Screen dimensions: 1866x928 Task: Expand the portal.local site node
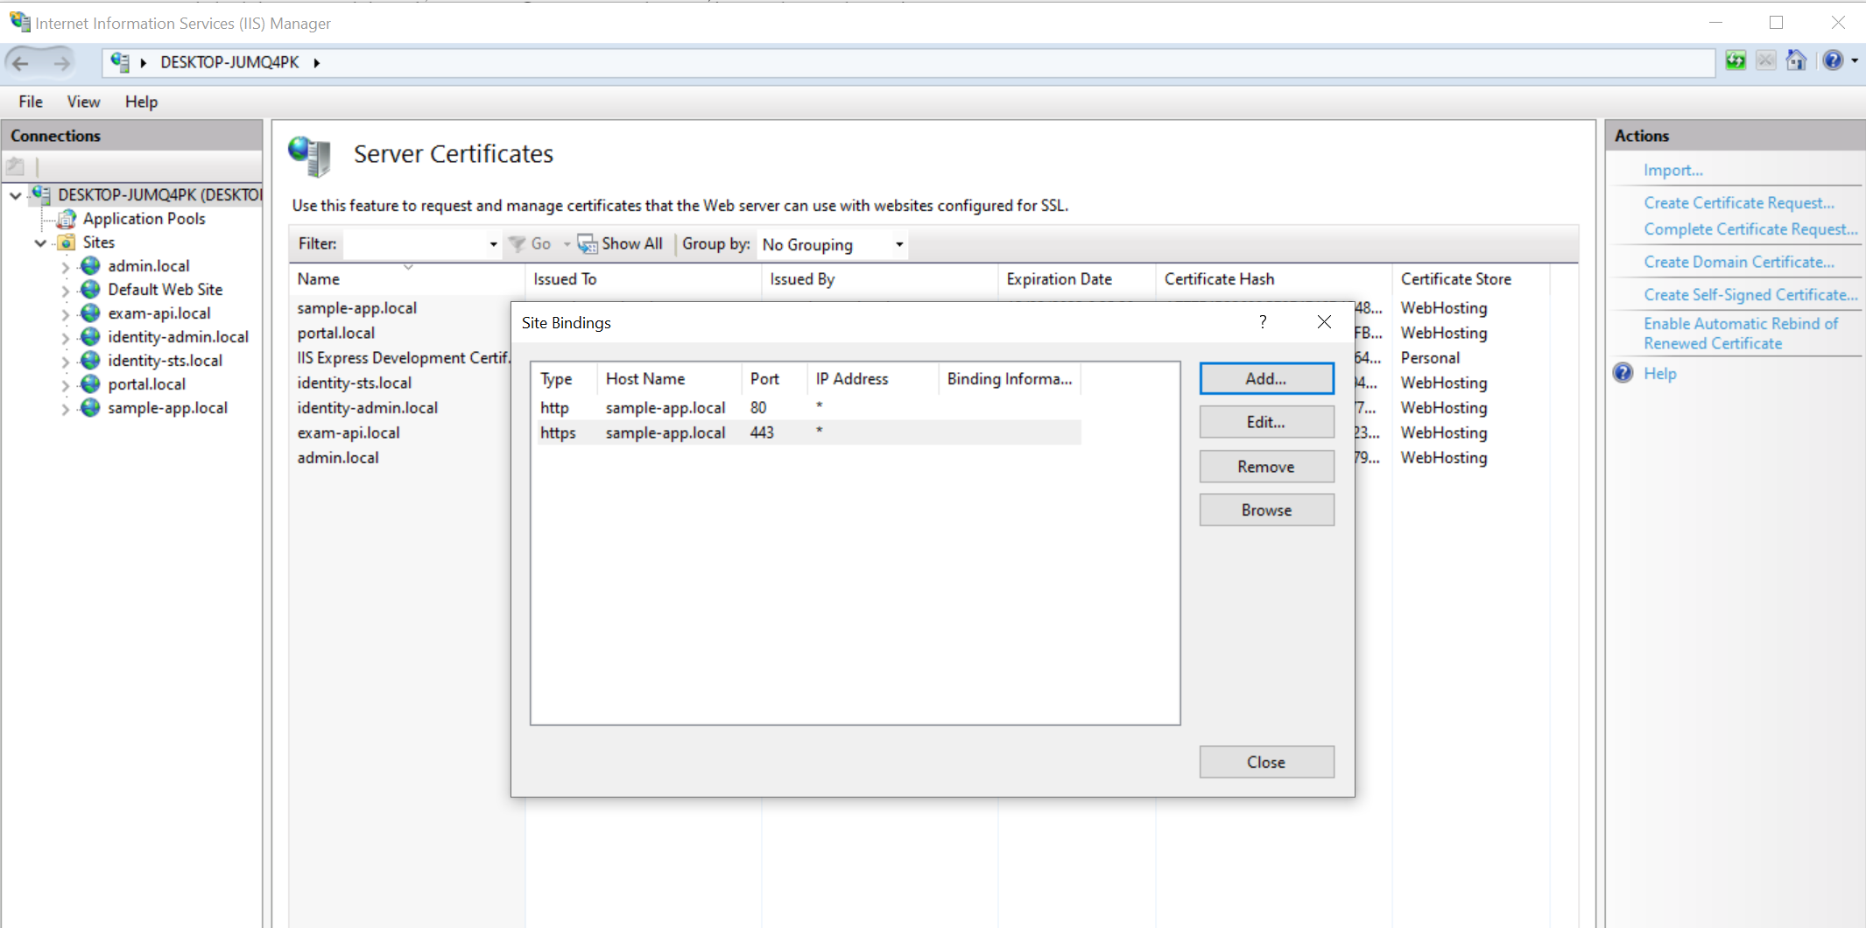(66, 385)
